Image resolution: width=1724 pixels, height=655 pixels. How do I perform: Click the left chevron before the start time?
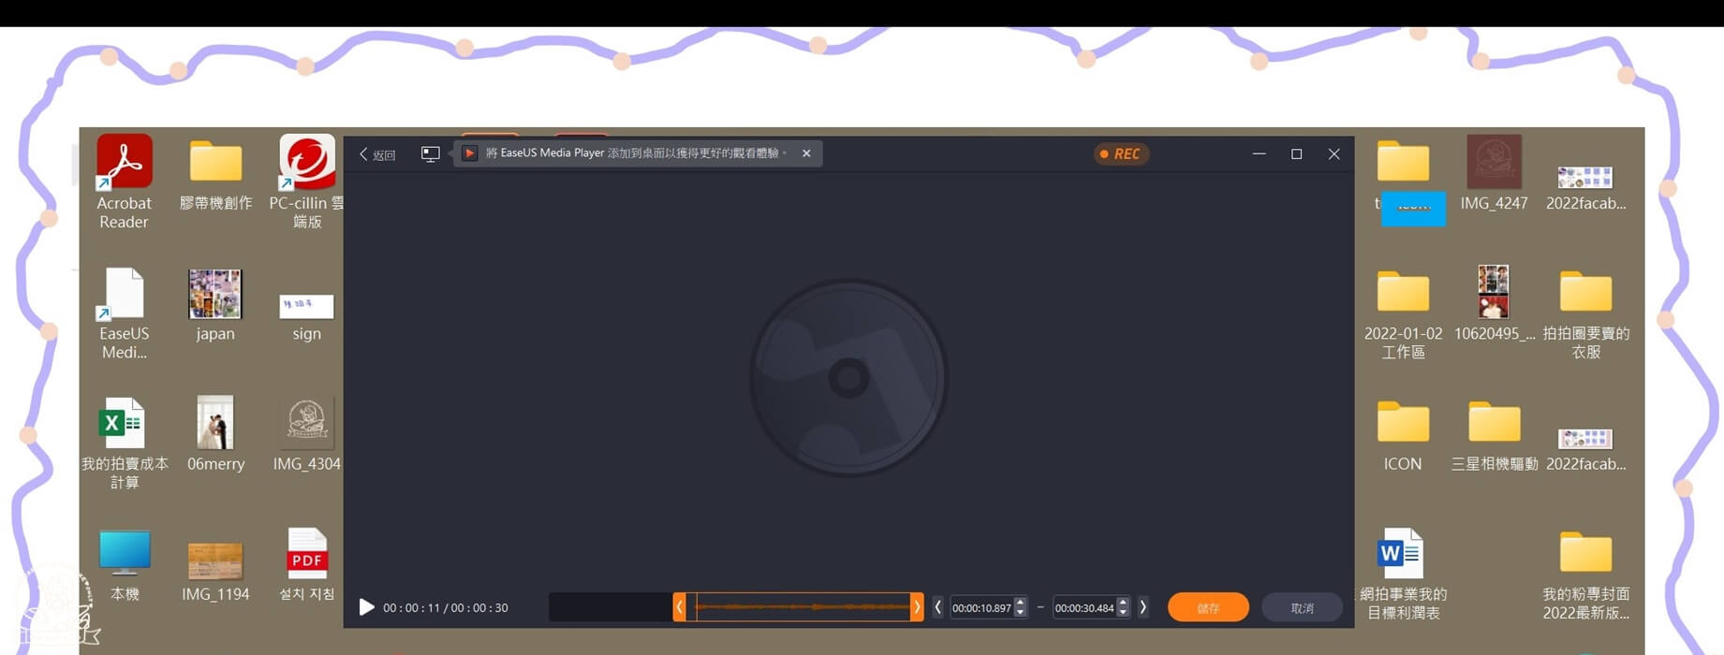pos(937,607)
